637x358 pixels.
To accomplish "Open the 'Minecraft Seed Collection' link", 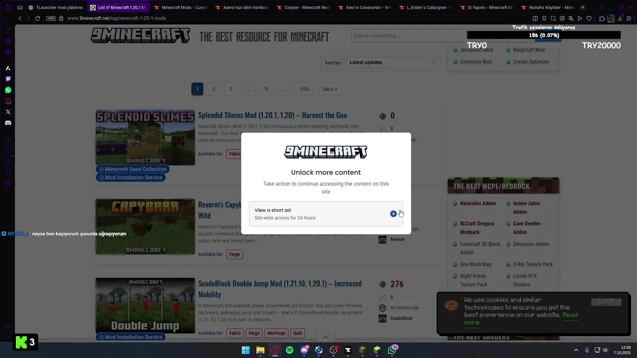I will (x=132, y=169).
